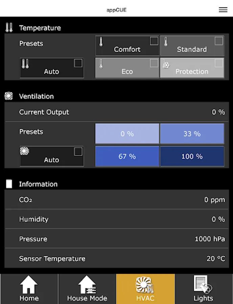
Task: Set ventilation preset to 0 %
Action: pyautogui.click(x=127, y=134)
